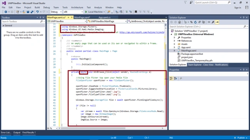250x140 pixels.
Task: Open the Find Results 1 tab
Action: coord(29,133)
